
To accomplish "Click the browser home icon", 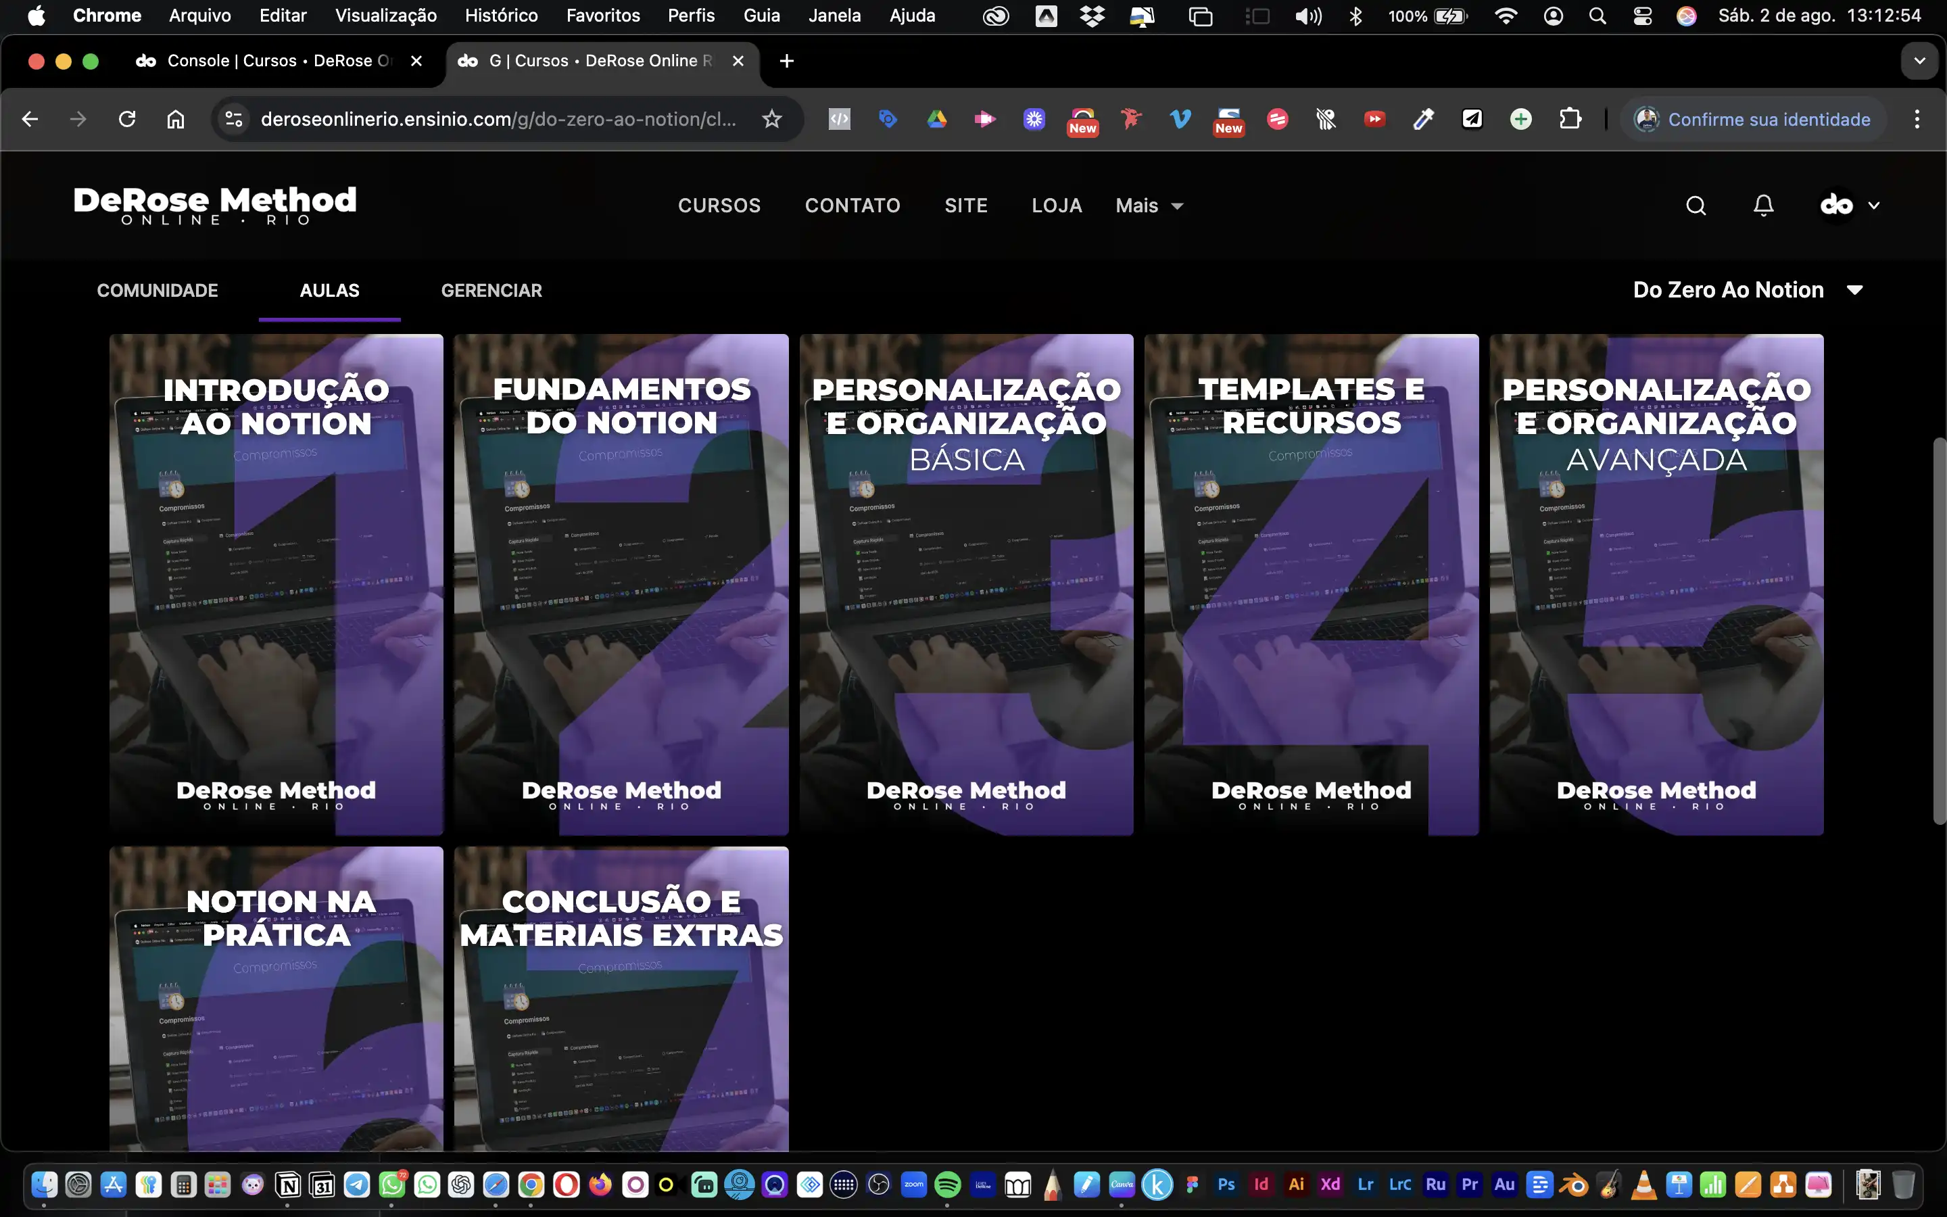I will pyautogui.click(x=175, y=119).
